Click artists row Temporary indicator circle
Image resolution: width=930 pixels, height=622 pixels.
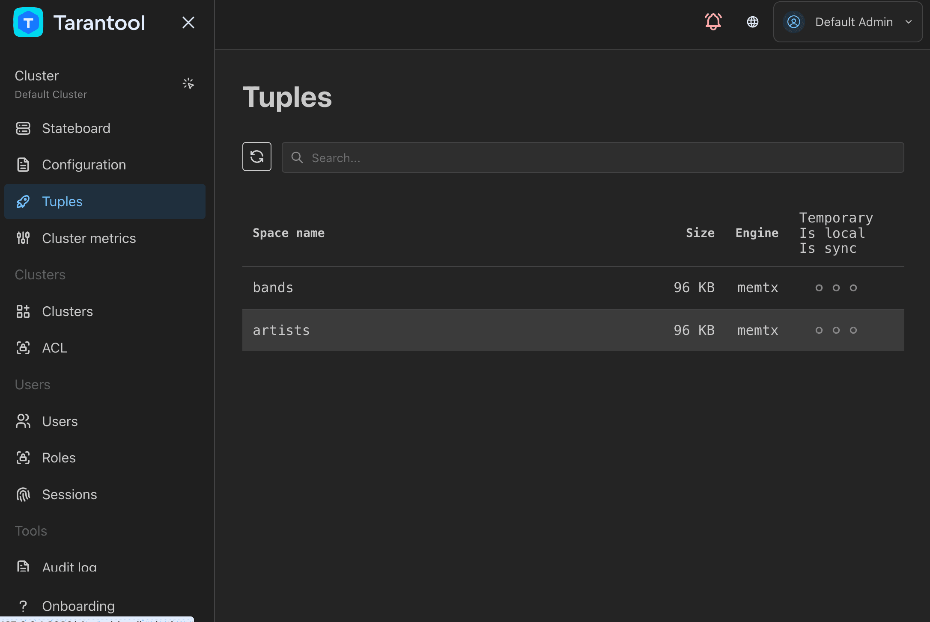click(819, 330)
